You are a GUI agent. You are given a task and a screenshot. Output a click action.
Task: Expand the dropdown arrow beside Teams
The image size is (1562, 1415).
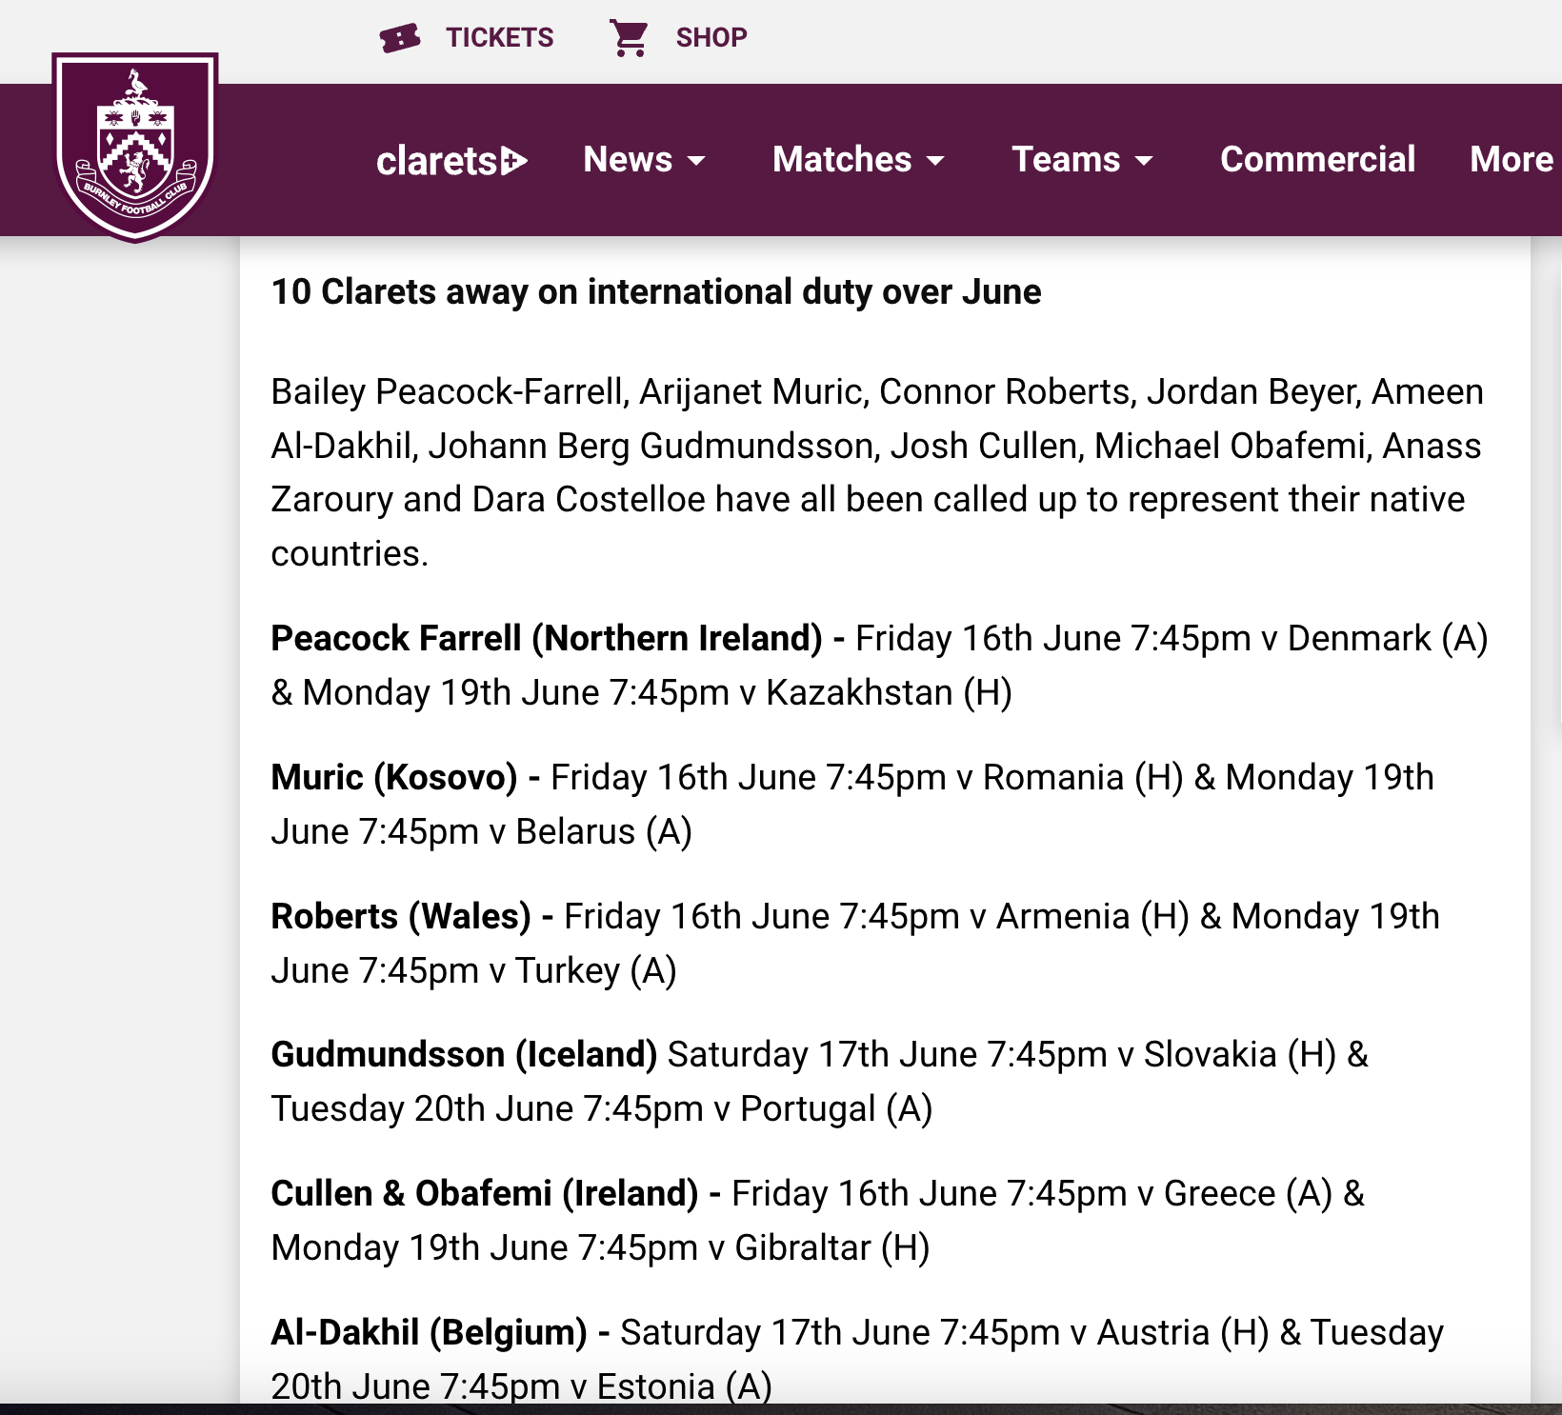point(1145,161)
